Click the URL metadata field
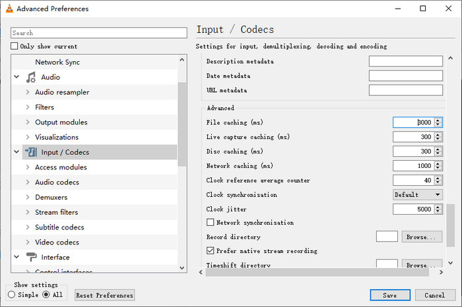This screenshot has width=462, height=307. tap(406, 90)
